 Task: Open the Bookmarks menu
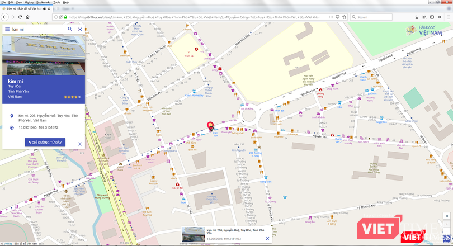[43, 2]
